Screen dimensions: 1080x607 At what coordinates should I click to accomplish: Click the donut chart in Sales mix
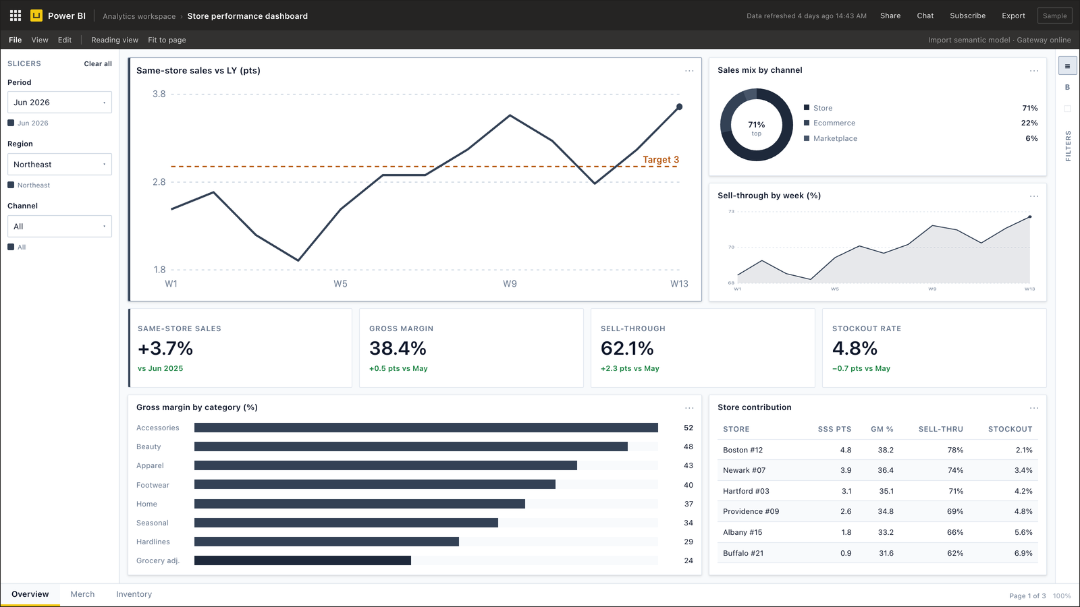point(757,125)
